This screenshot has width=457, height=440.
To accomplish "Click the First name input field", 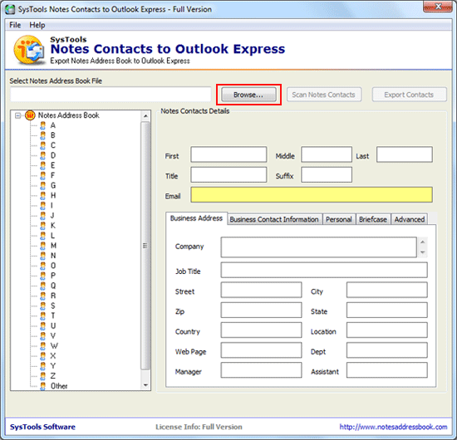I will [228, 154].
